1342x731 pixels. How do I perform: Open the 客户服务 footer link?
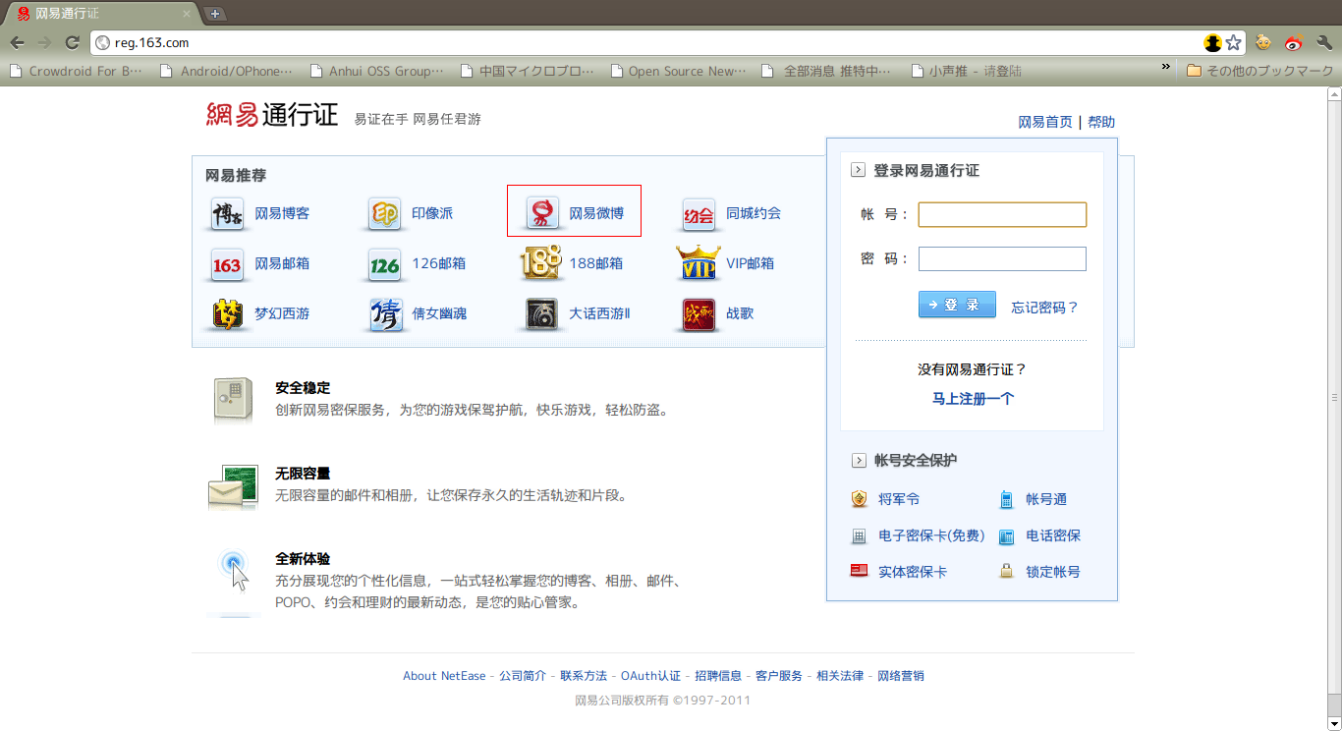779,676
